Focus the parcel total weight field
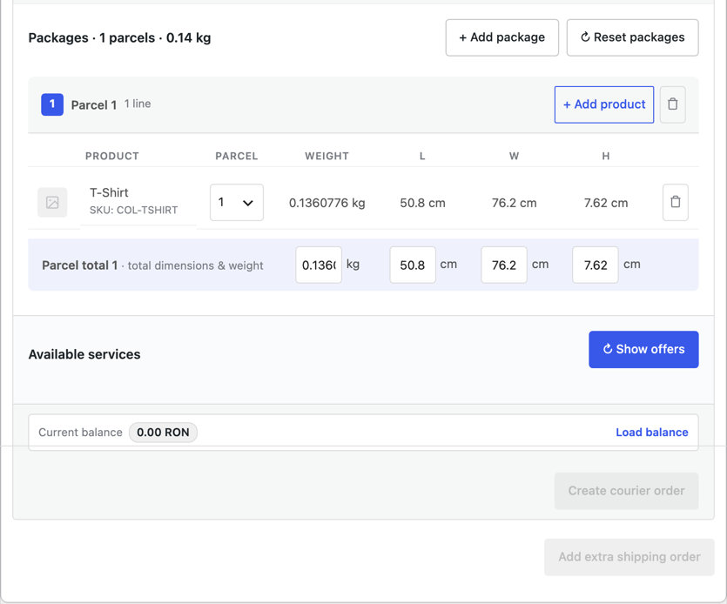 [319, 265]
